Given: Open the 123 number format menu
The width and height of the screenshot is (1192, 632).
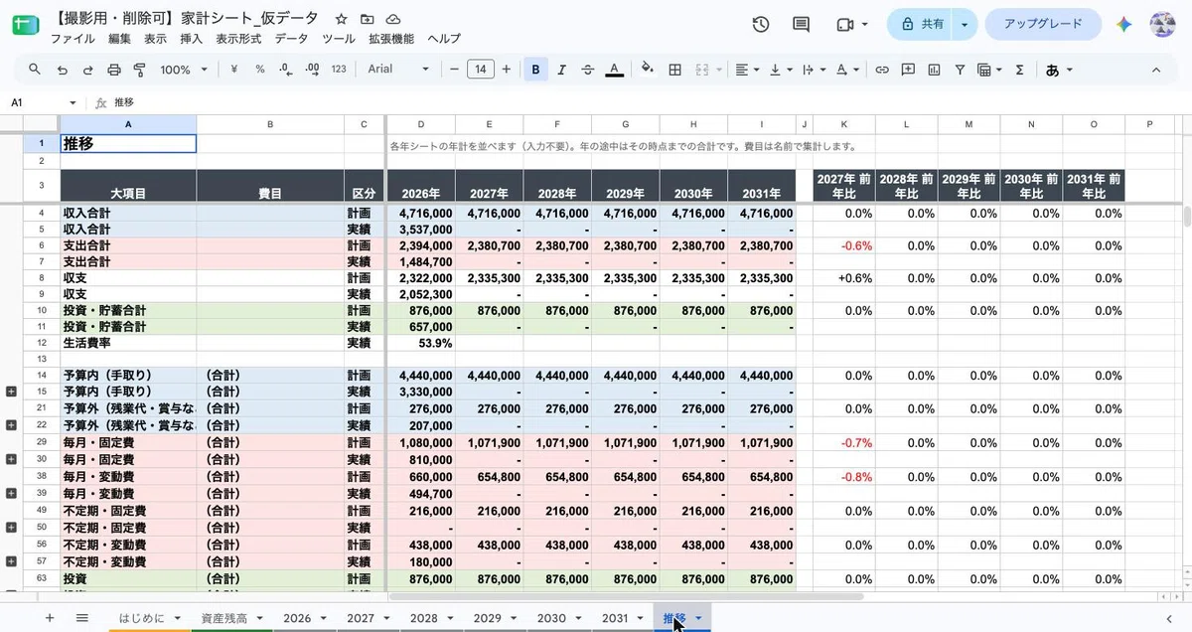Looking at the screenshot, I should pos(339,70).
